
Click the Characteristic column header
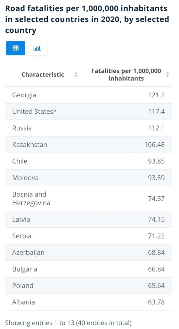pos(43,75)
